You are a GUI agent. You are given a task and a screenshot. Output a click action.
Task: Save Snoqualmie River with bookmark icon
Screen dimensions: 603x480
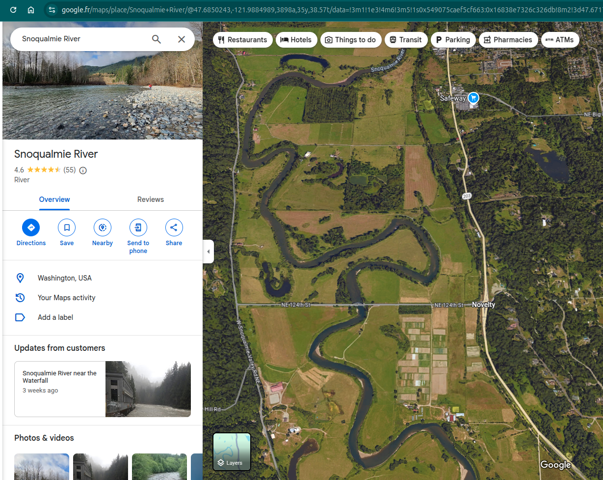[67, 228]
